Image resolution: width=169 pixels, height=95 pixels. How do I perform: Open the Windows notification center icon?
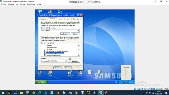[x=166, y=93]
